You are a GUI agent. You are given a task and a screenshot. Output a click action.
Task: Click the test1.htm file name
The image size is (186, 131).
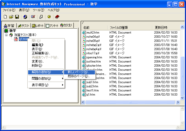(93, 90)
